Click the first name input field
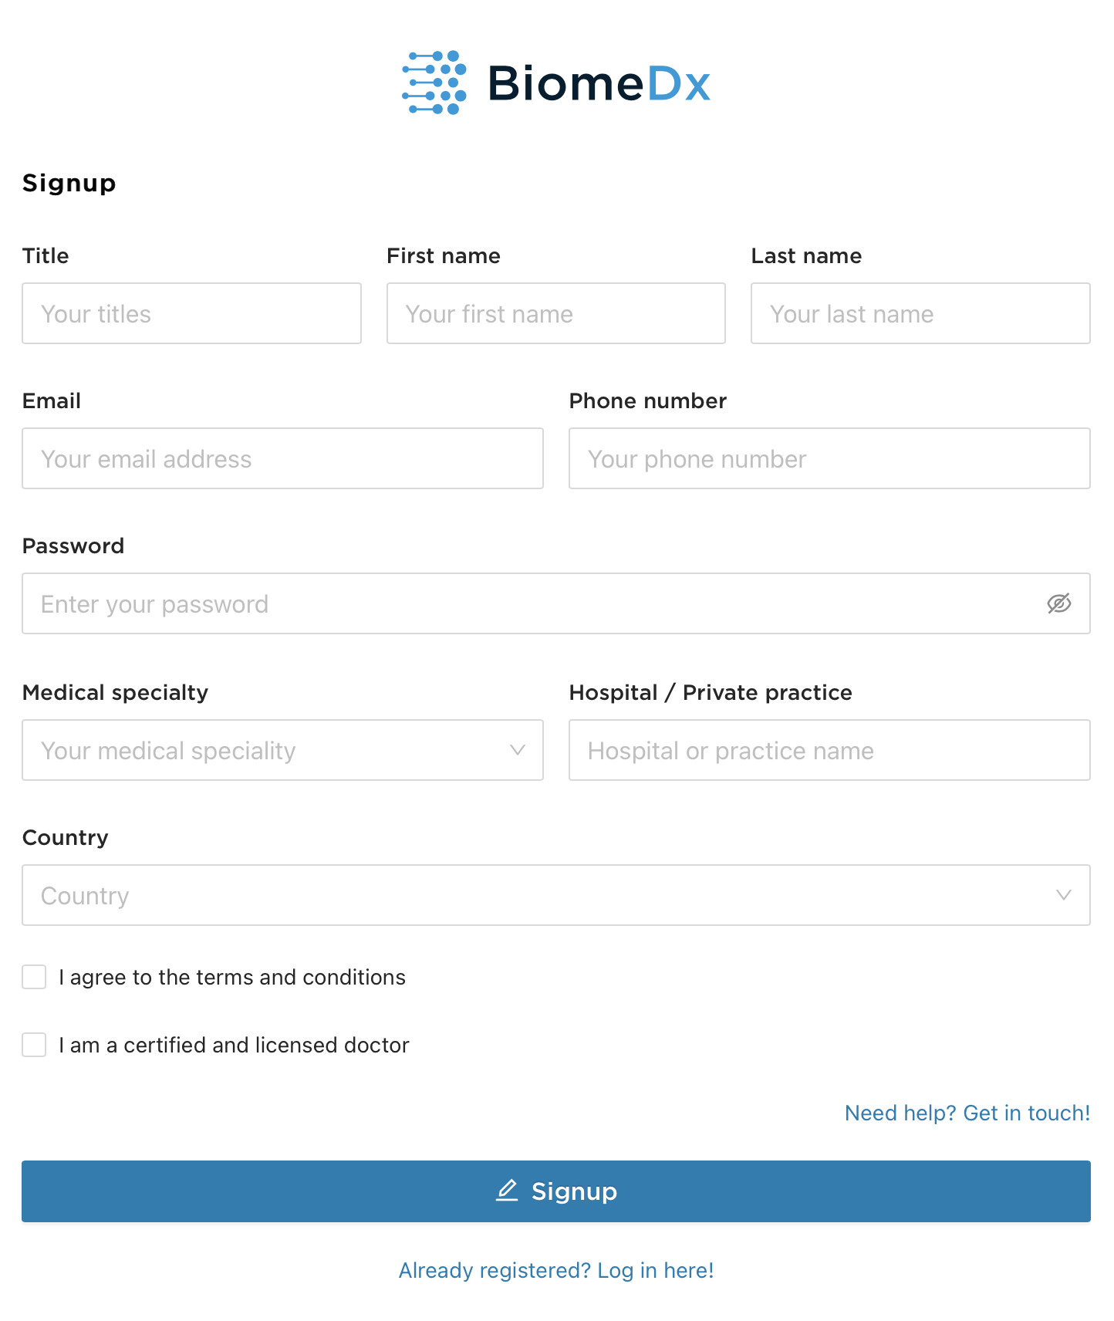 coord(556,313)
